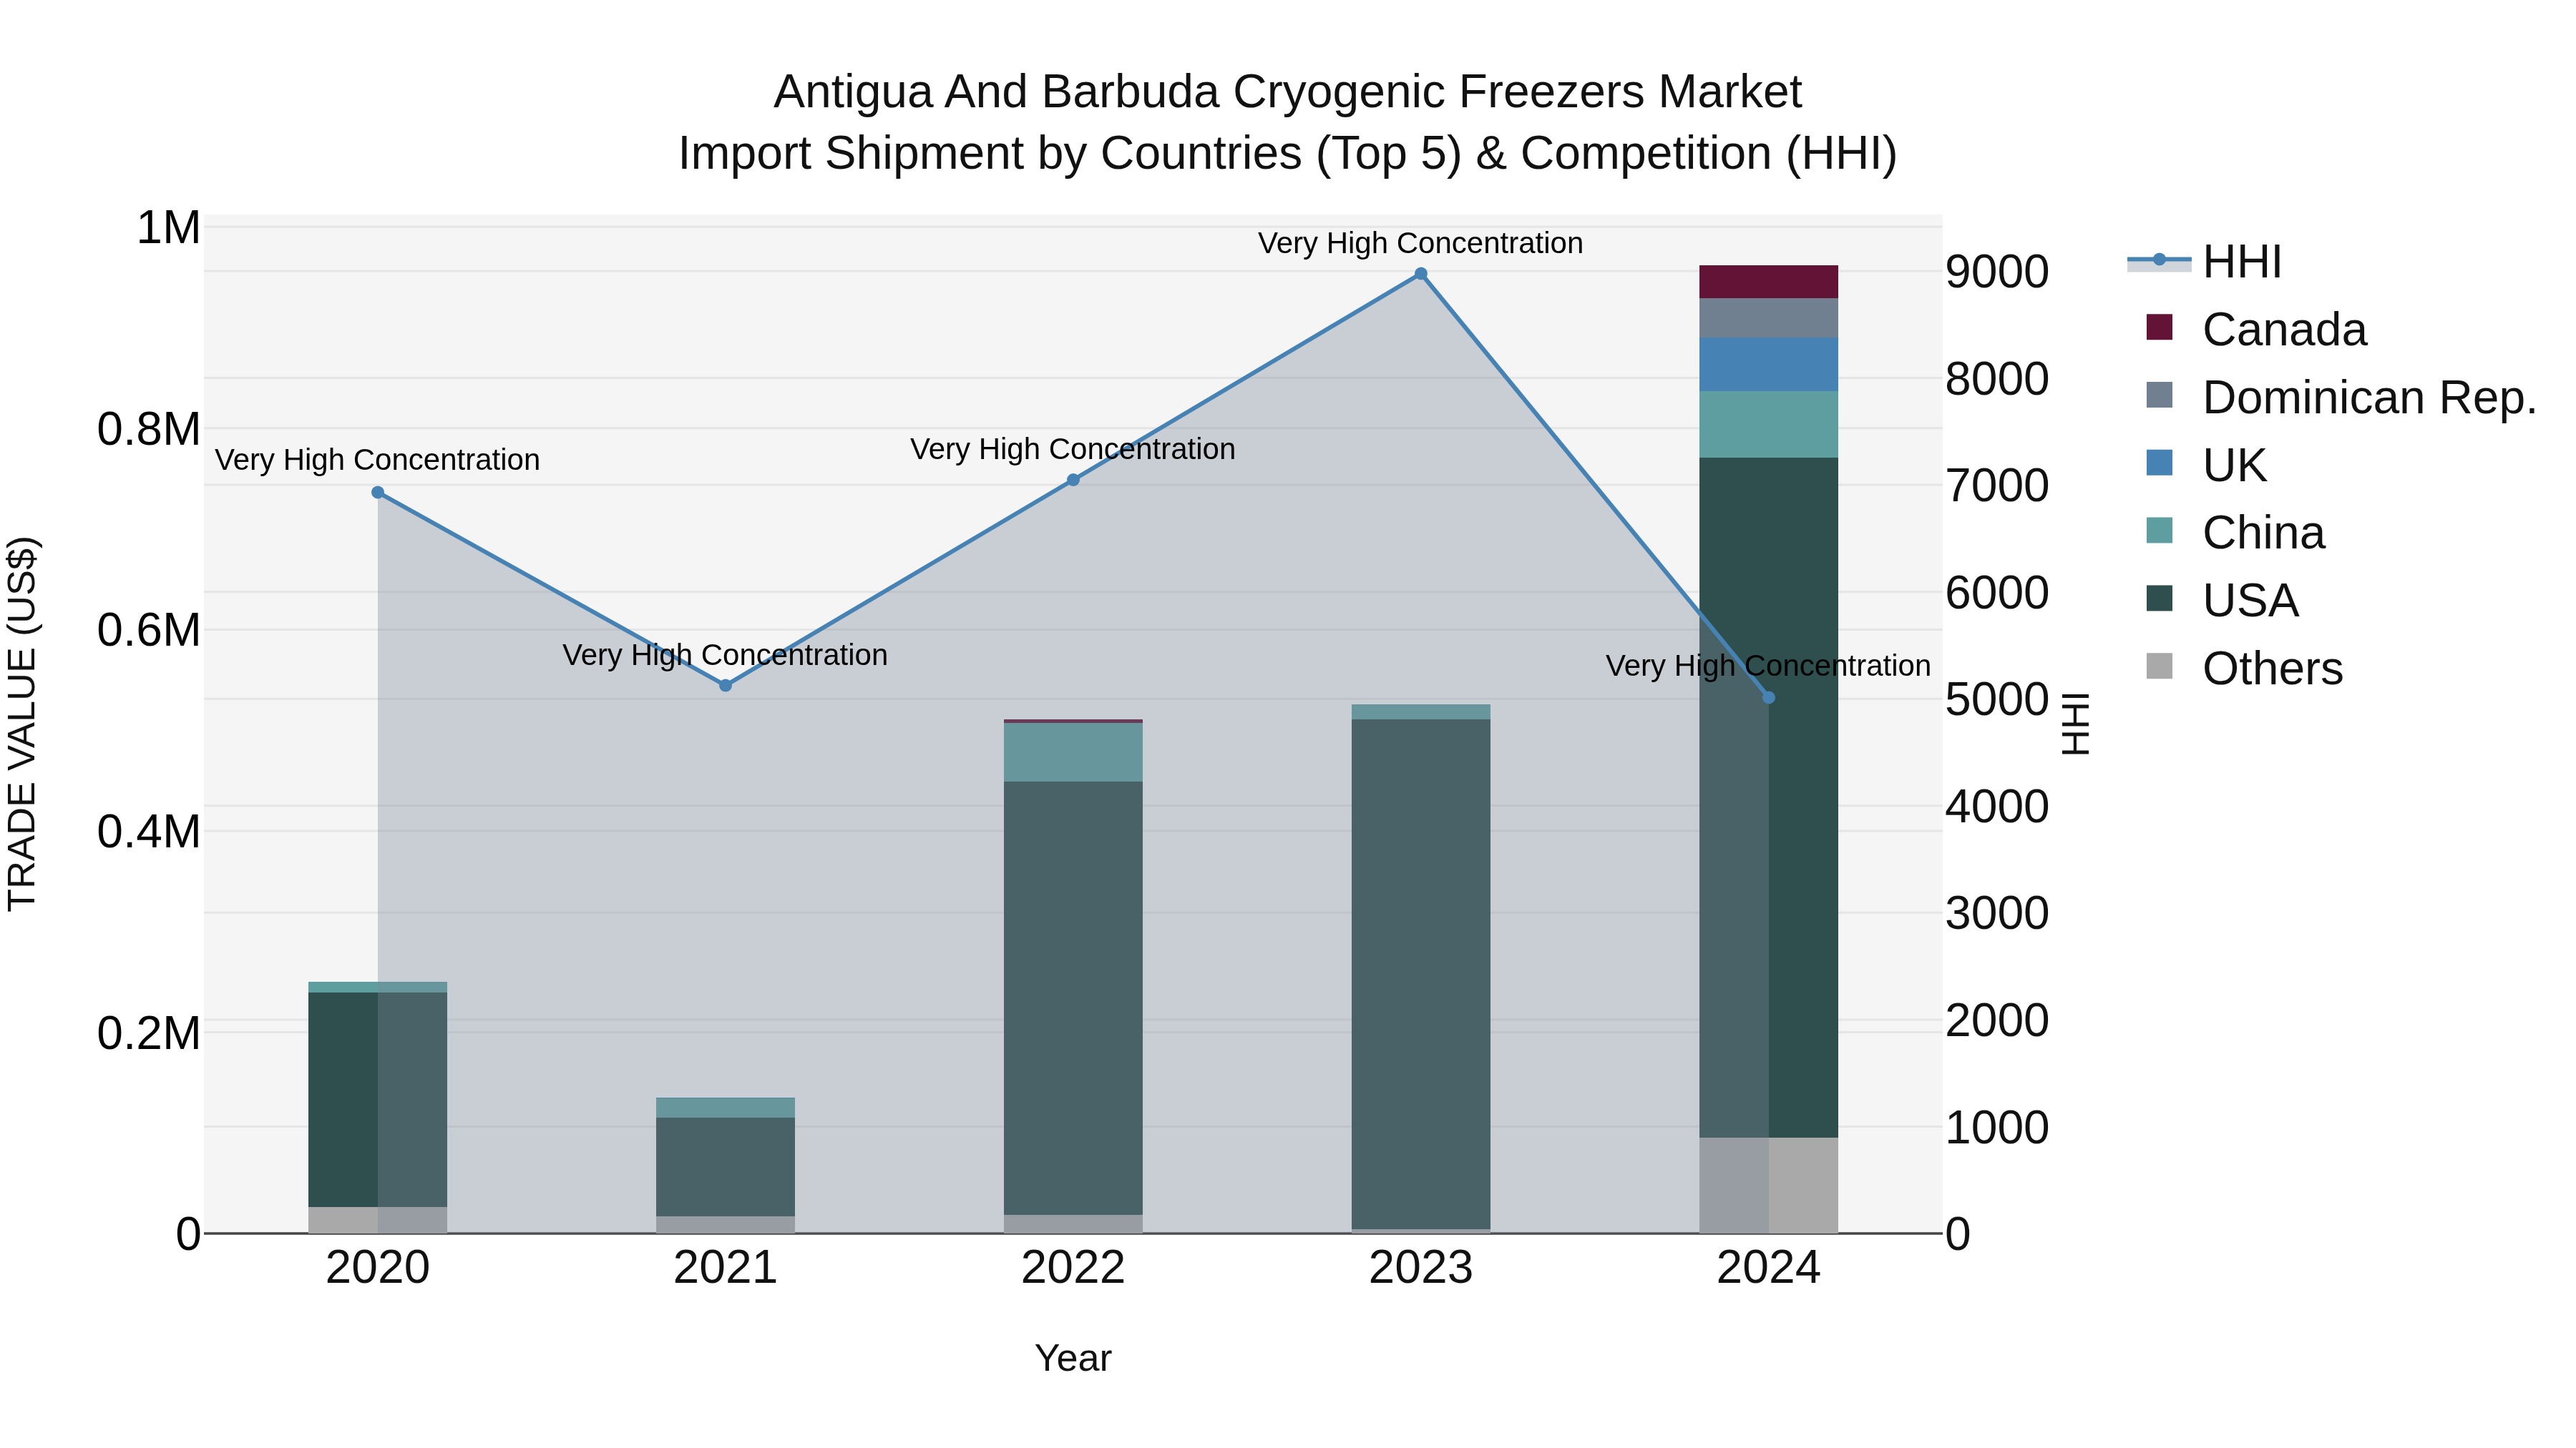Click the UK segment of 2024 bar
Screen dimensions: 2576x1448
1769,365
